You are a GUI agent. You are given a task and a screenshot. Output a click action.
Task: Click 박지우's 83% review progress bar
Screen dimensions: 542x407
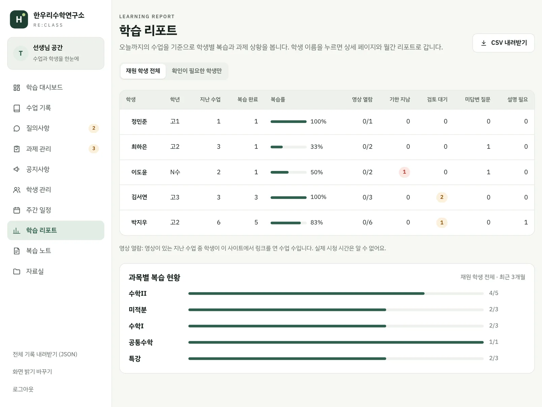289,222
